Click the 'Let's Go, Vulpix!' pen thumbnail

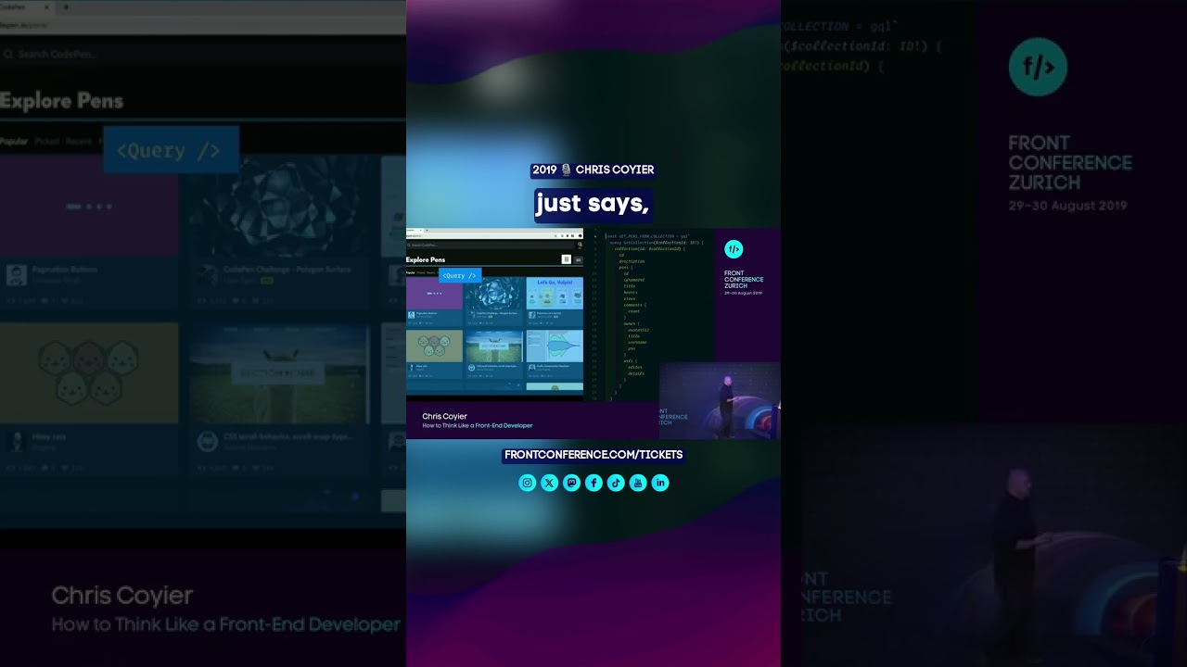[555, 294]
